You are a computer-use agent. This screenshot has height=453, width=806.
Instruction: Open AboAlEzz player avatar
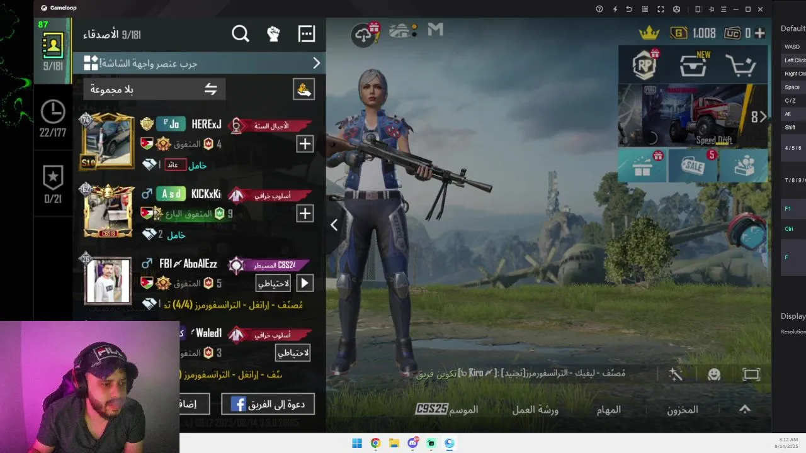pyautogui.click(x=108, y=281)
